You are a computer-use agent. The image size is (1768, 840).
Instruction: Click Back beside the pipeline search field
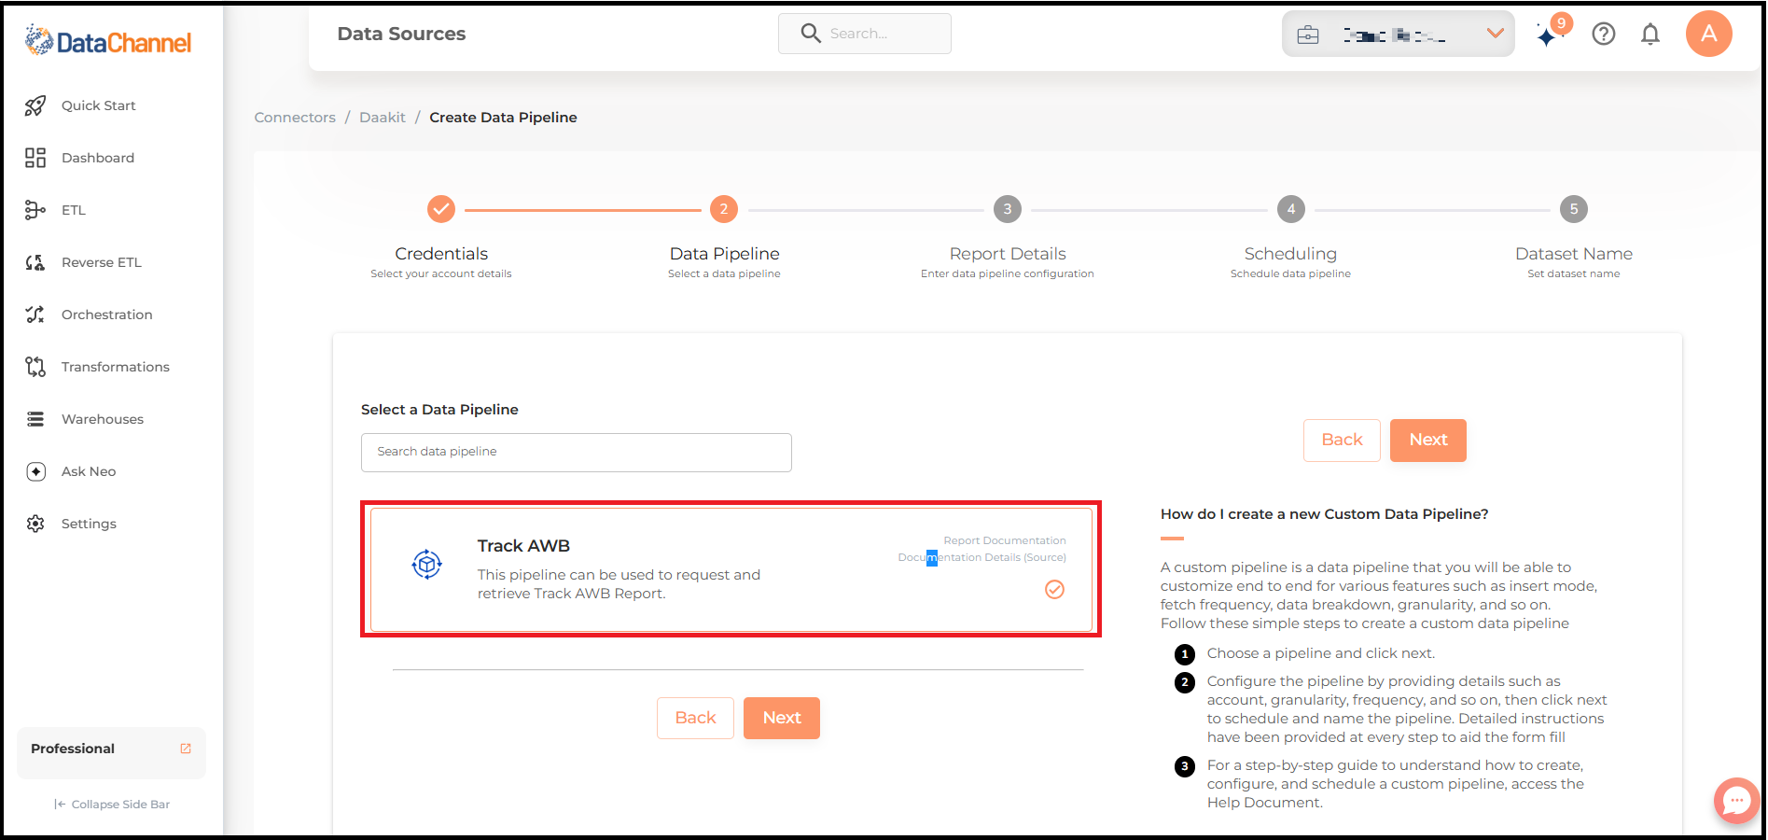(x=1342, y=441)
